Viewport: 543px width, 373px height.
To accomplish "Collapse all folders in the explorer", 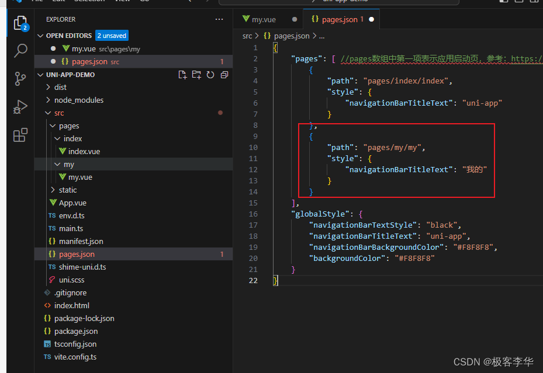I will pos(224,75).
